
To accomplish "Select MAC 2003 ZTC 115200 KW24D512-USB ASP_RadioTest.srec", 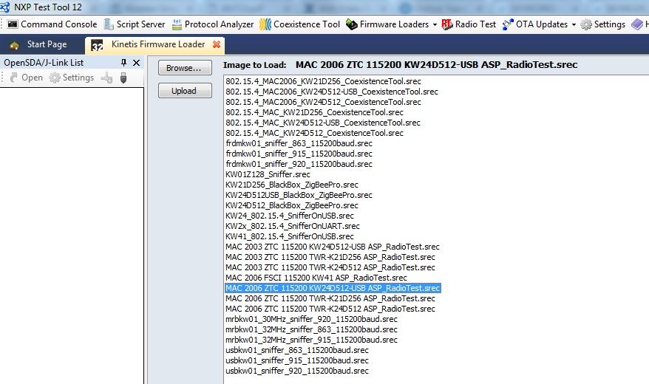I will click(333, 247).
